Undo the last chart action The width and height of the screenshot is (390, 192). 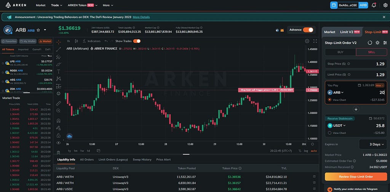click(106, 41)
